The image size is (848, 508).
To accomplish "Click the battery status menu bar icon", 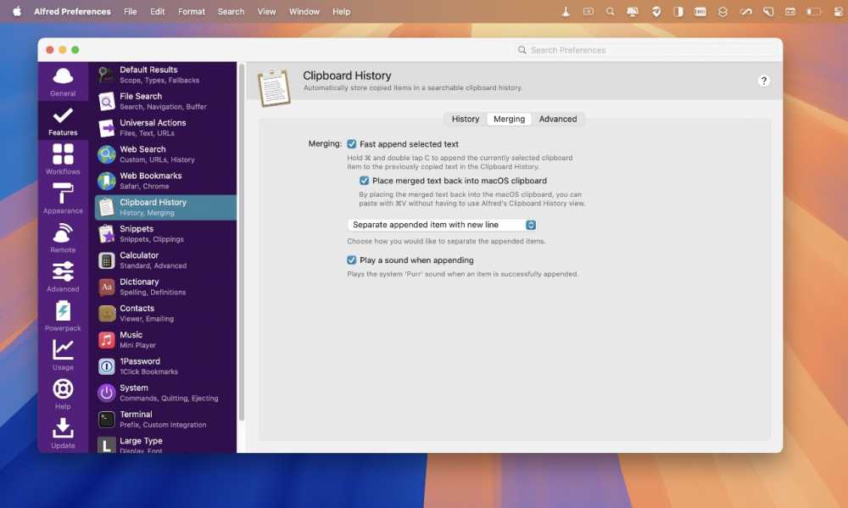I will 813,11.
